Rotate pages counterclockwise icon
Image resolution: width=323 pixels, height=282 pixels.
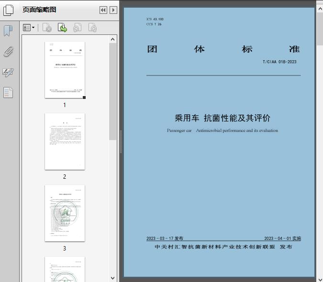[x=78, y=28]
